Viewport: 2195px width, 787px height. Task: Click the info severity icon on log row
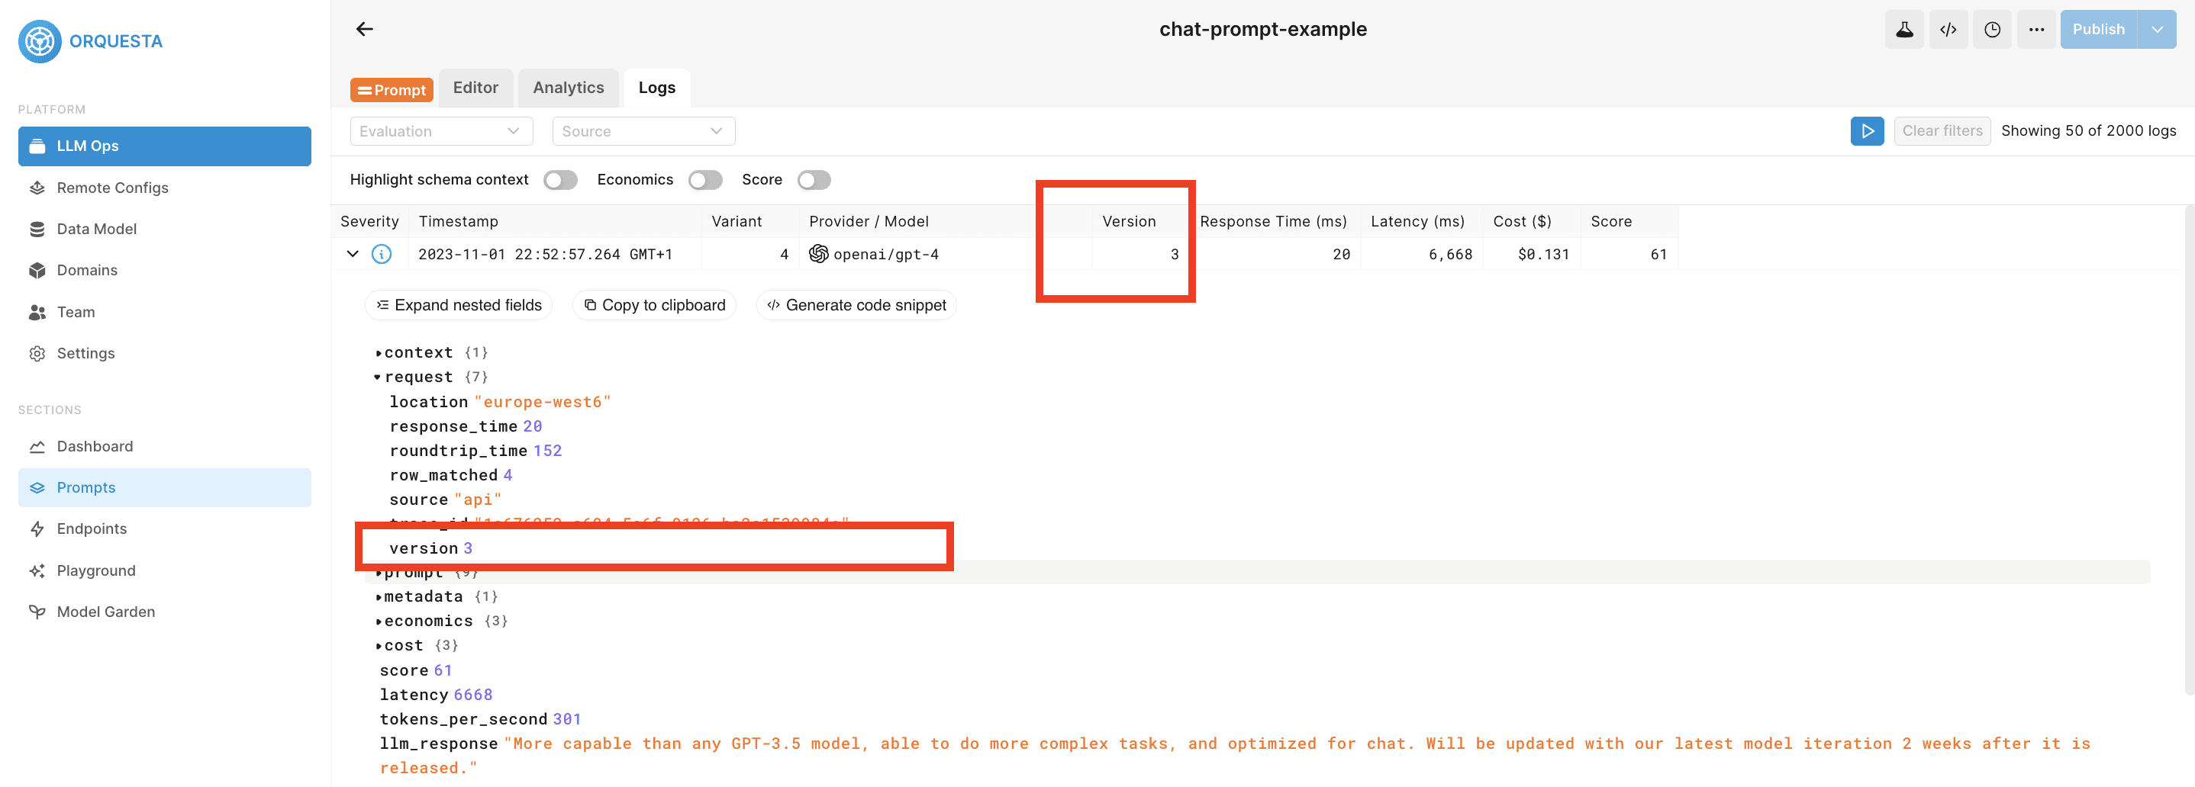tap(382, 254)
